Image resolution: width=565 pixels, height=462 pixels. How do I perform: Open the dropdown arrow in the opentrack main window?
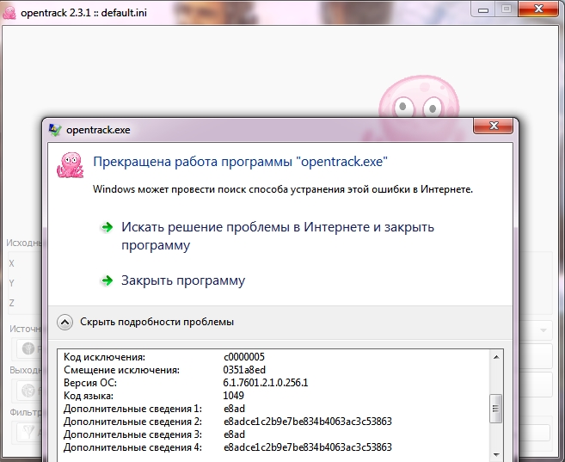pos(544,330)
